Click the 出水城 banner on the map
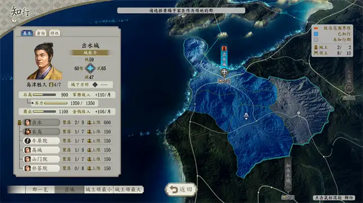Viewport: 363px width, 203px height. coord(224,57)
